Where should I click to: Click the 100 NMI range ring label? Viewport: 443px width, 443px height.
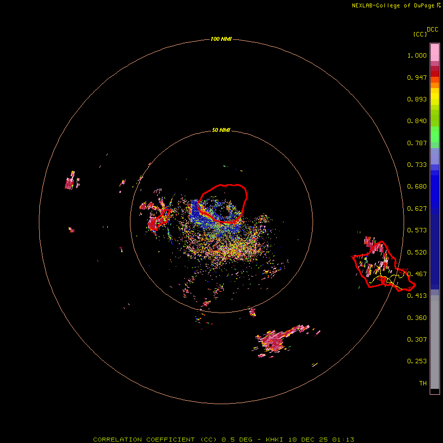(221, 39)
